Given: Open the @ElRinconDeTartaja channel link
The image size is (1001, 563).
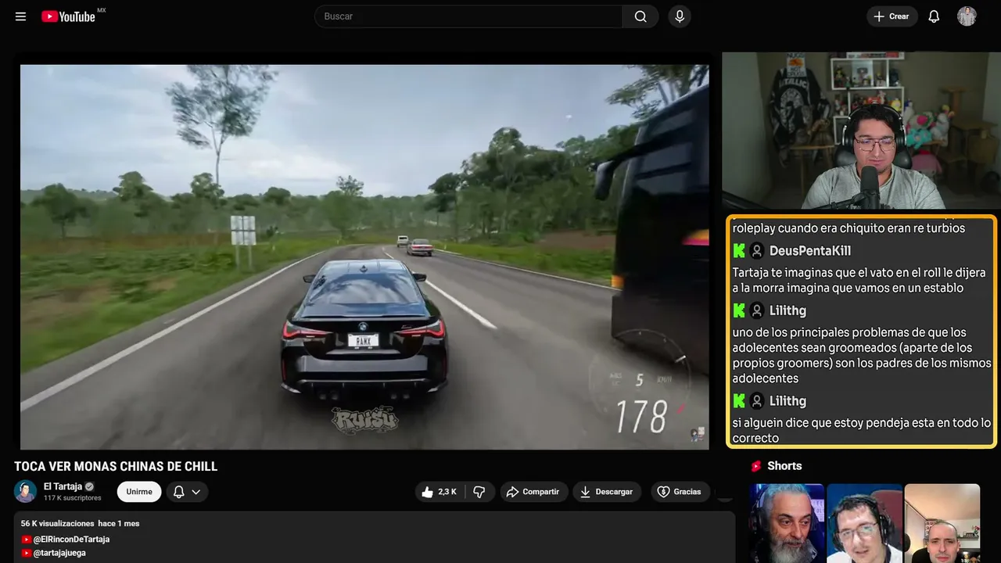Looking at the screenshot, I should click(71, 540).
